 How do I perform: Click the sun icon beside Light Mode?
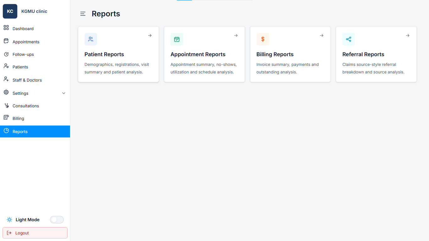(9, 220)
